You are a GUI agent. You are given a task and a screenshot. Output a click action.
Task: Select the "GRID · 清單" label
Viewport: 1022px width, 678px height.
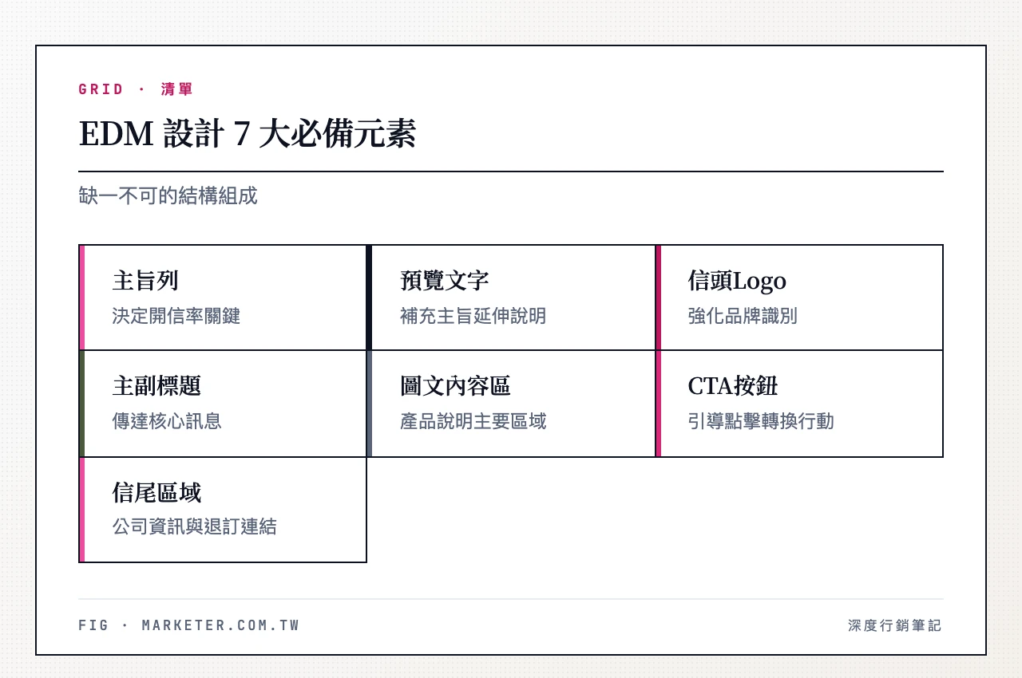pyautogui.click(x=136, y=89)
